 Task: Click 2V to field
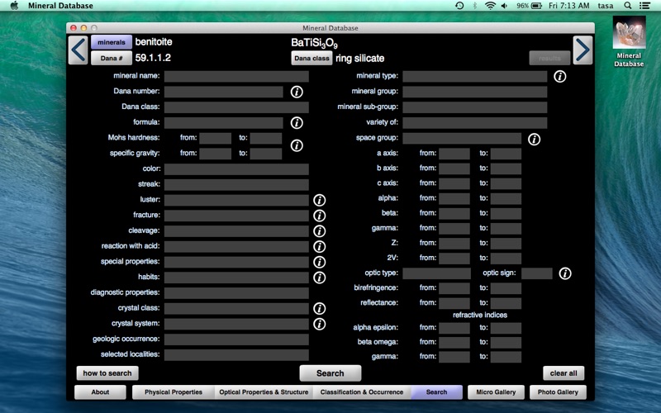click(x=506, y=259)
